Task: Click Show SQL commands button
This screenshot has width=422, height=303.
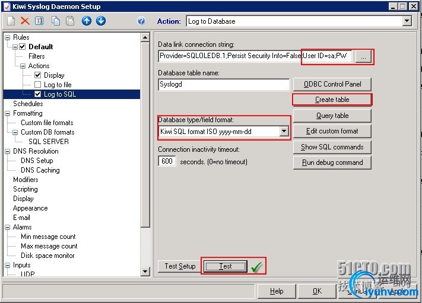Action: point(332,147)
